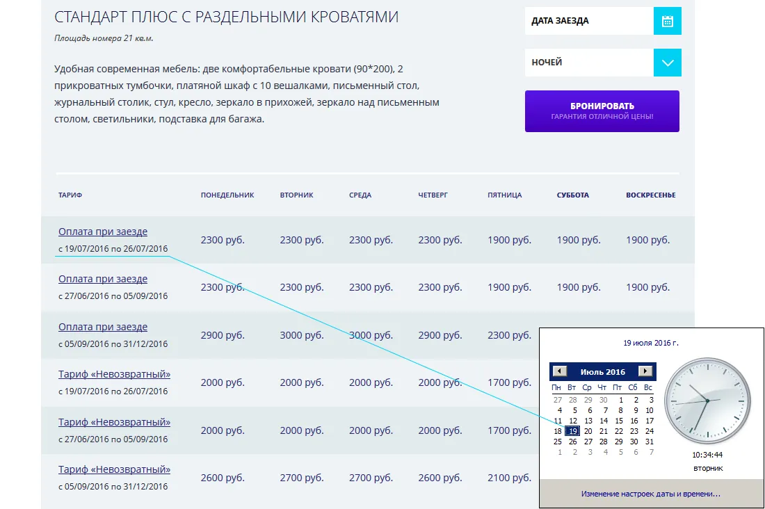This screenshot has height=509, width=765.
Task: Open Оплата при заезде for 05/09/2016–31/12/2016
Action: (x=103, y=327)
